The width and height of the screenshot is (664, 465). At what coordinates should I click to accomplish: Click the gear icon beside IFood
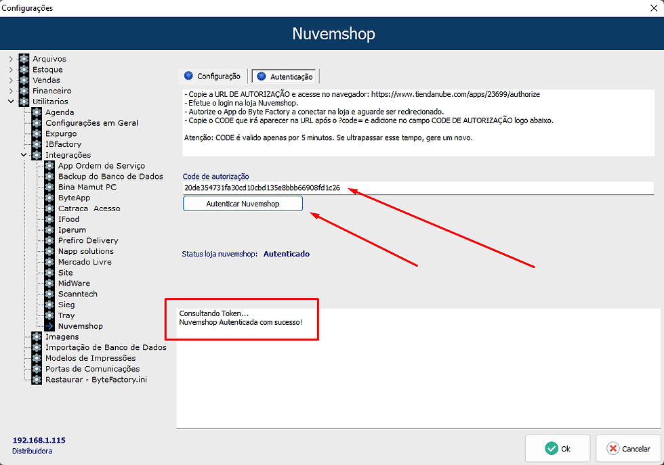click(x=49, y=219)
